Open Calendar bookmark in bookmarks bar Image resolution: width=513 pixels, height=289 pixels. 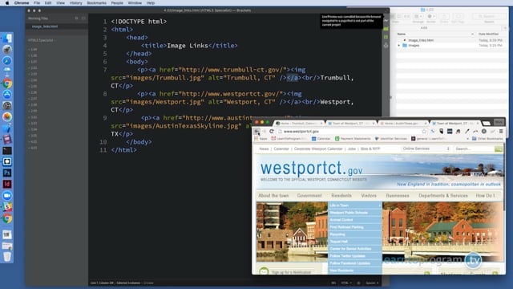pyautogui.click(x=321, y=139)
